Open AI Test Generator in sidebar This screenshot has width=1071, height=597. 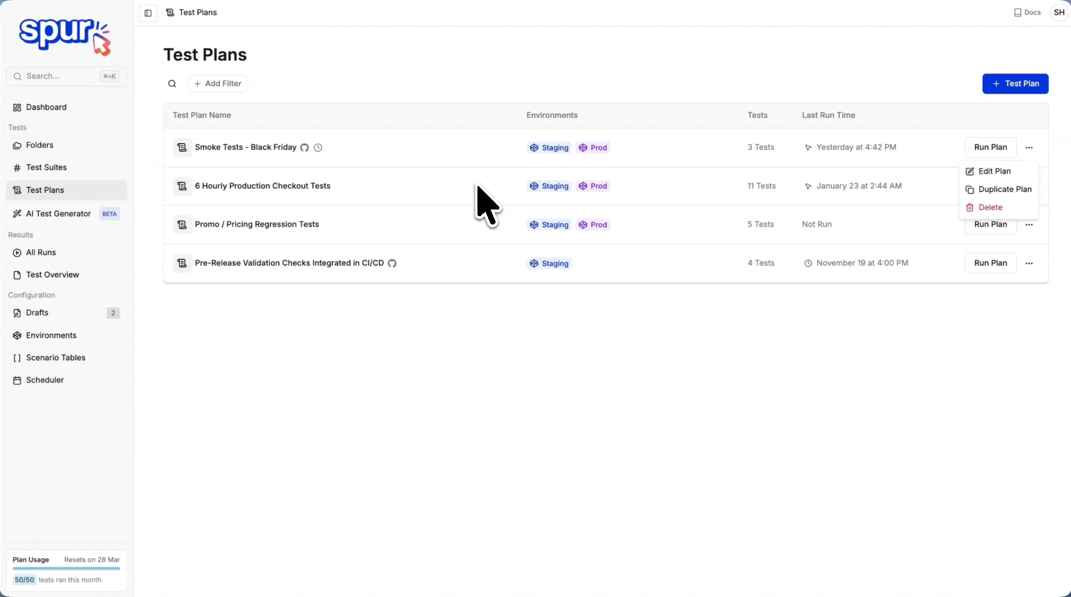click(x=58, y=214)
